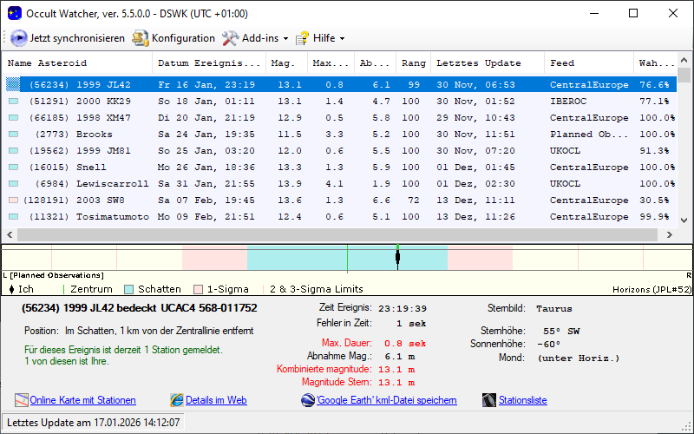Select the (19562) 1999 JM81 event row

click(341, 150)
